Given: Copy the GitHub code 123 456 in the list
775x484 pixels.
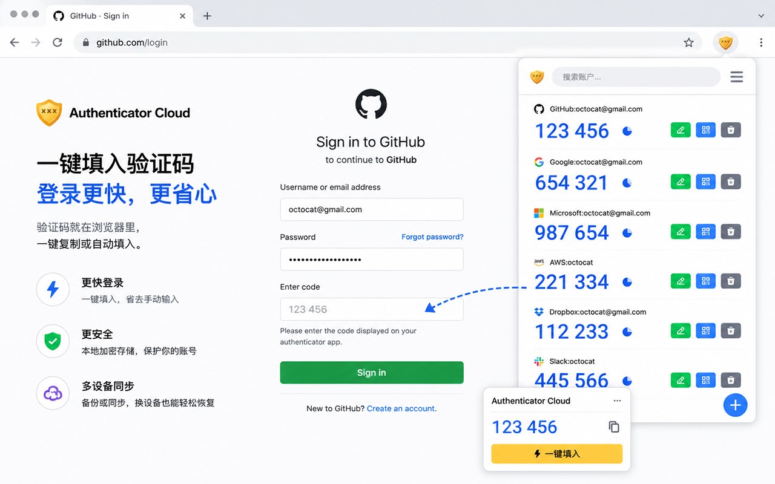Looking at the screenshot, I should (x=572, y=131).
